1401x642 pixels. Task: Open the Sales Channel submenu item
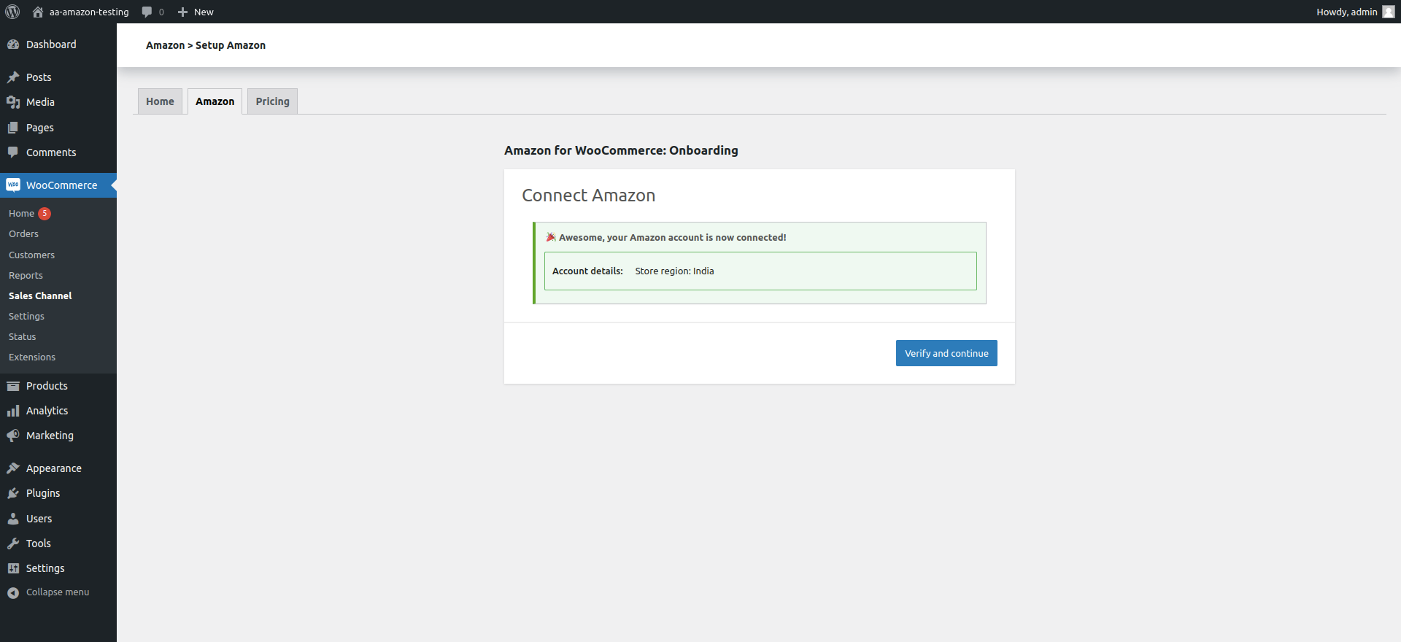tap(40, 295)
